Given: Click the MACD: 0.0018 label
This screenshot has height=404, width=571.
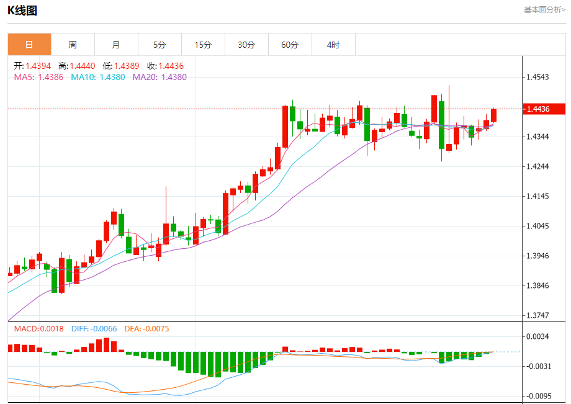Looking at the screenshot, I should tap(38, 329).
